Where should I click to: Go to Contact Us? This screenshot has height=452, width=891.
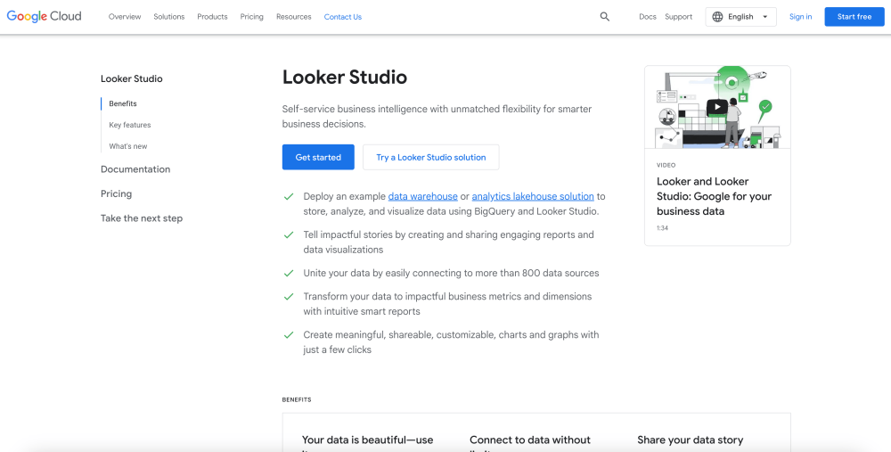343,17
